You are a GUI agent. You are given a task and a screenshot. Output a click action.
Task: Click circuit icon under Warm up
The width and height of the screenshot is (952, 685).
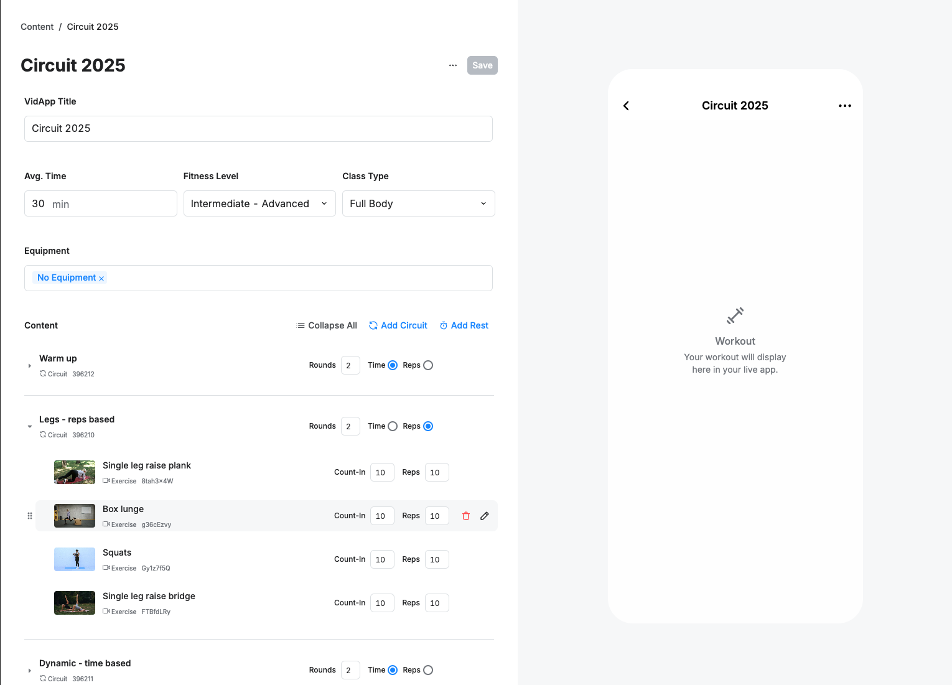[43, 374]
